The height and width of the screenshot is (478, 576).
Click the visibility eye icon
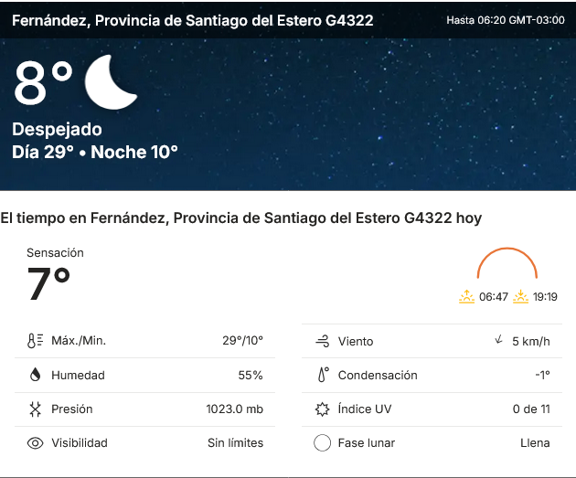click(36, 443)
